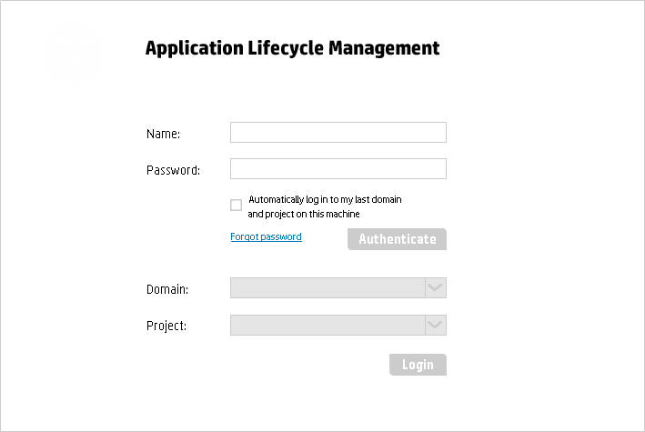Click the 'Domain:' field label
Screen dimensions: 645x432
(x=167, y=289)
